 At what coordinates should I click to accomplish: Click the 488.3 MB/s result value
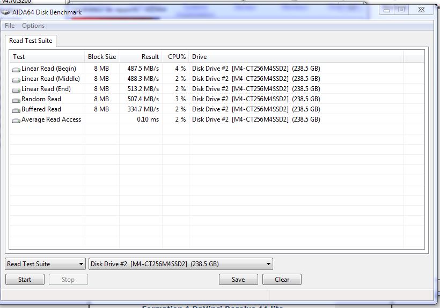143,79
